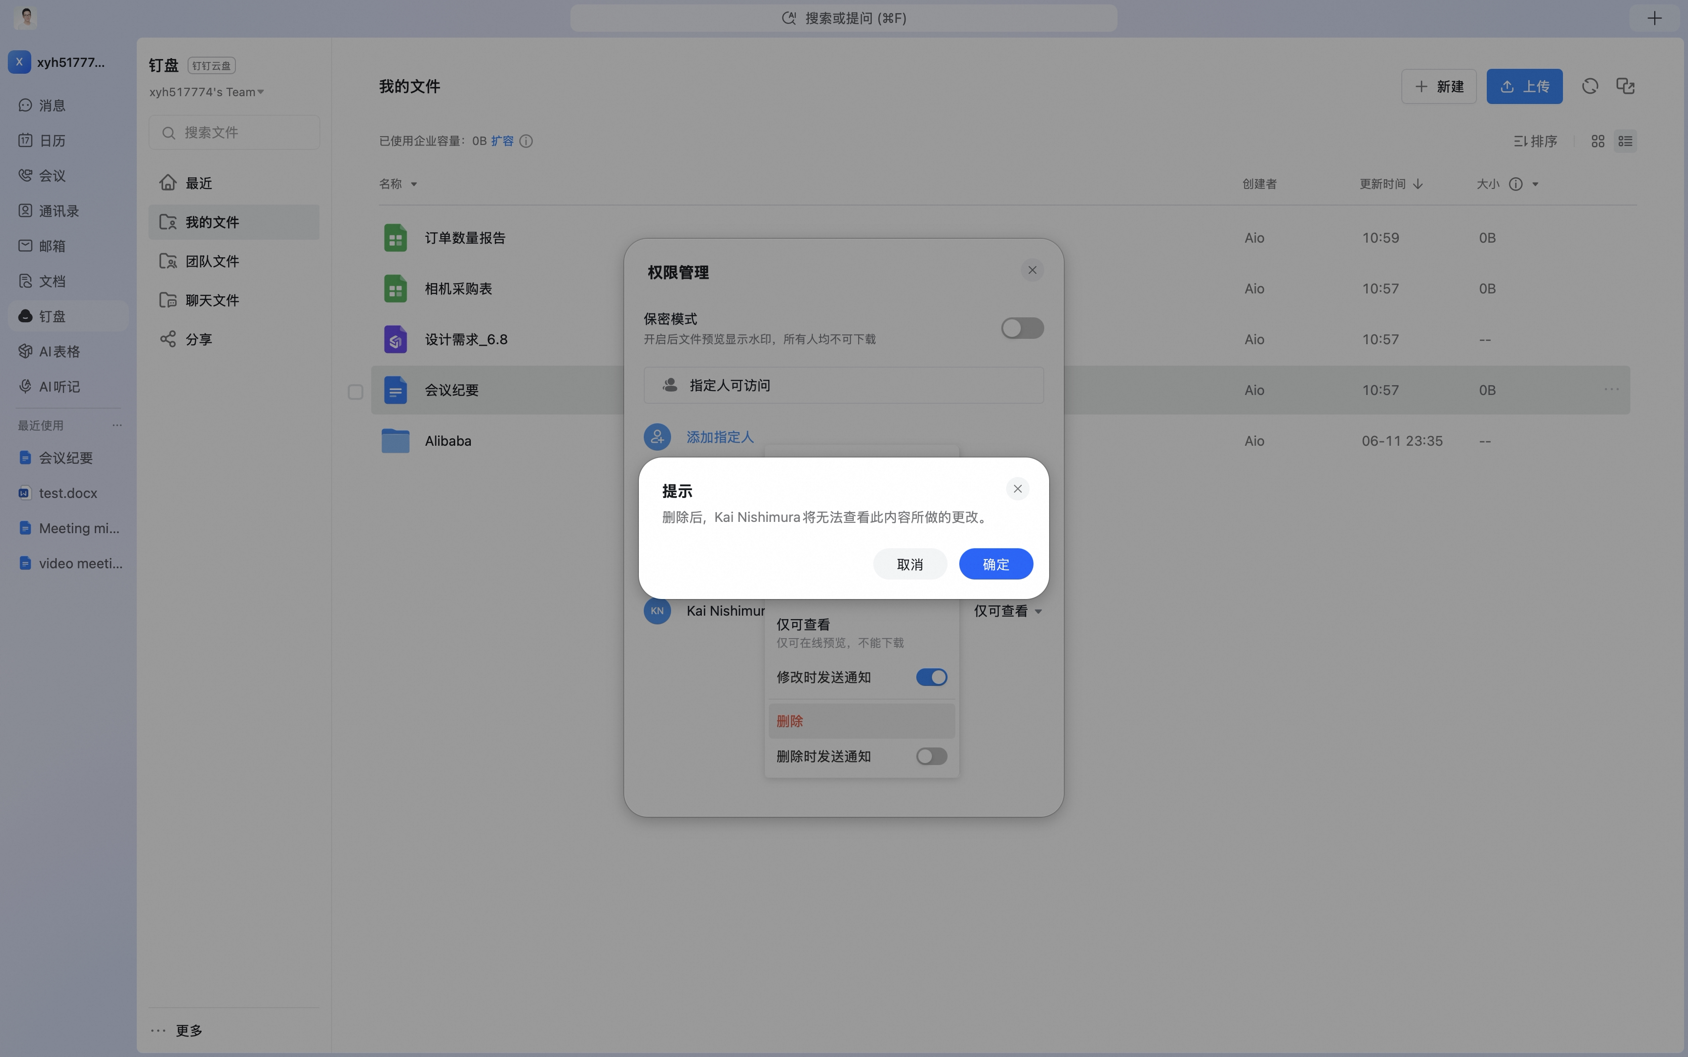
Task: Switch to grid view layout icon
Action: coord(1598,141)
